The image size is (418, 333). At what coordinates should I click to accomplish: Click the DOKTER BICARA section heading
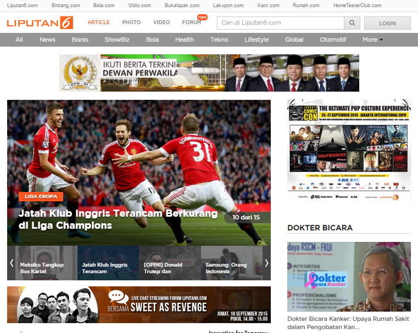(x=320, y=228)
